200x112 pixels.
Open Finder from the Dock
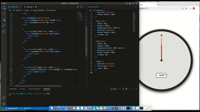[51, 108]
